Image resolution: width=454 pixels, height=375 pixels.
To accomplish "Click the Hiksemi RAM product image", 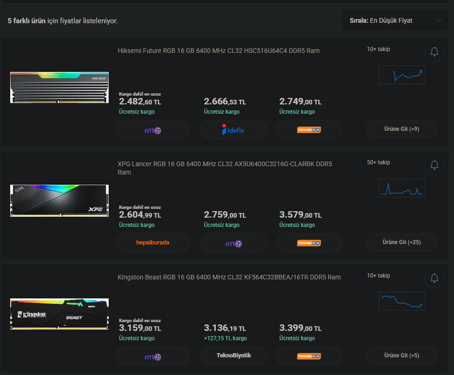I will [59, 87].
